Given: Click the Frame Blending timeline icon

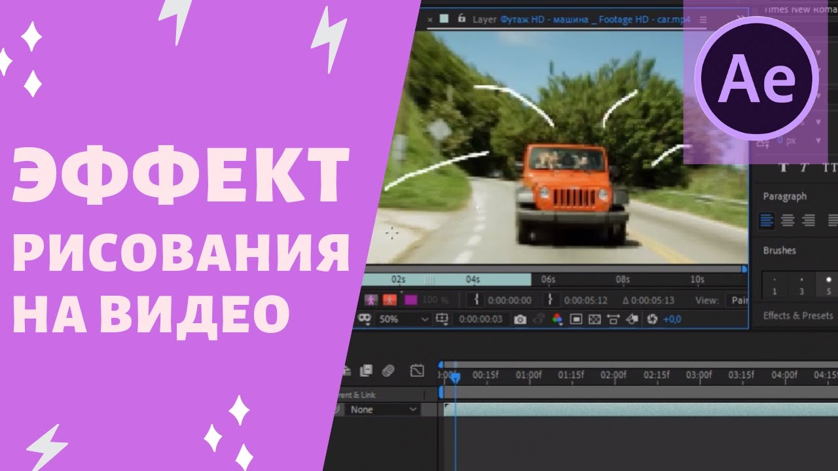Looking at the screenshot, I should pos(367,371).
